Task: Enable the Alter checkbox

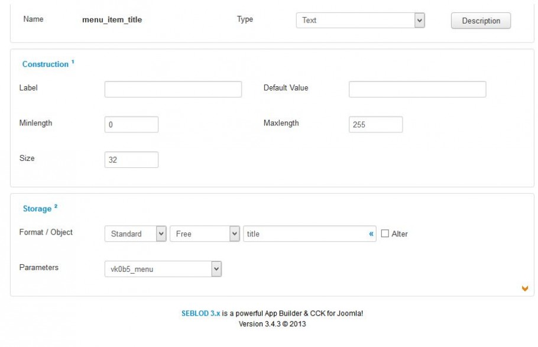Action: coord(385,234)
